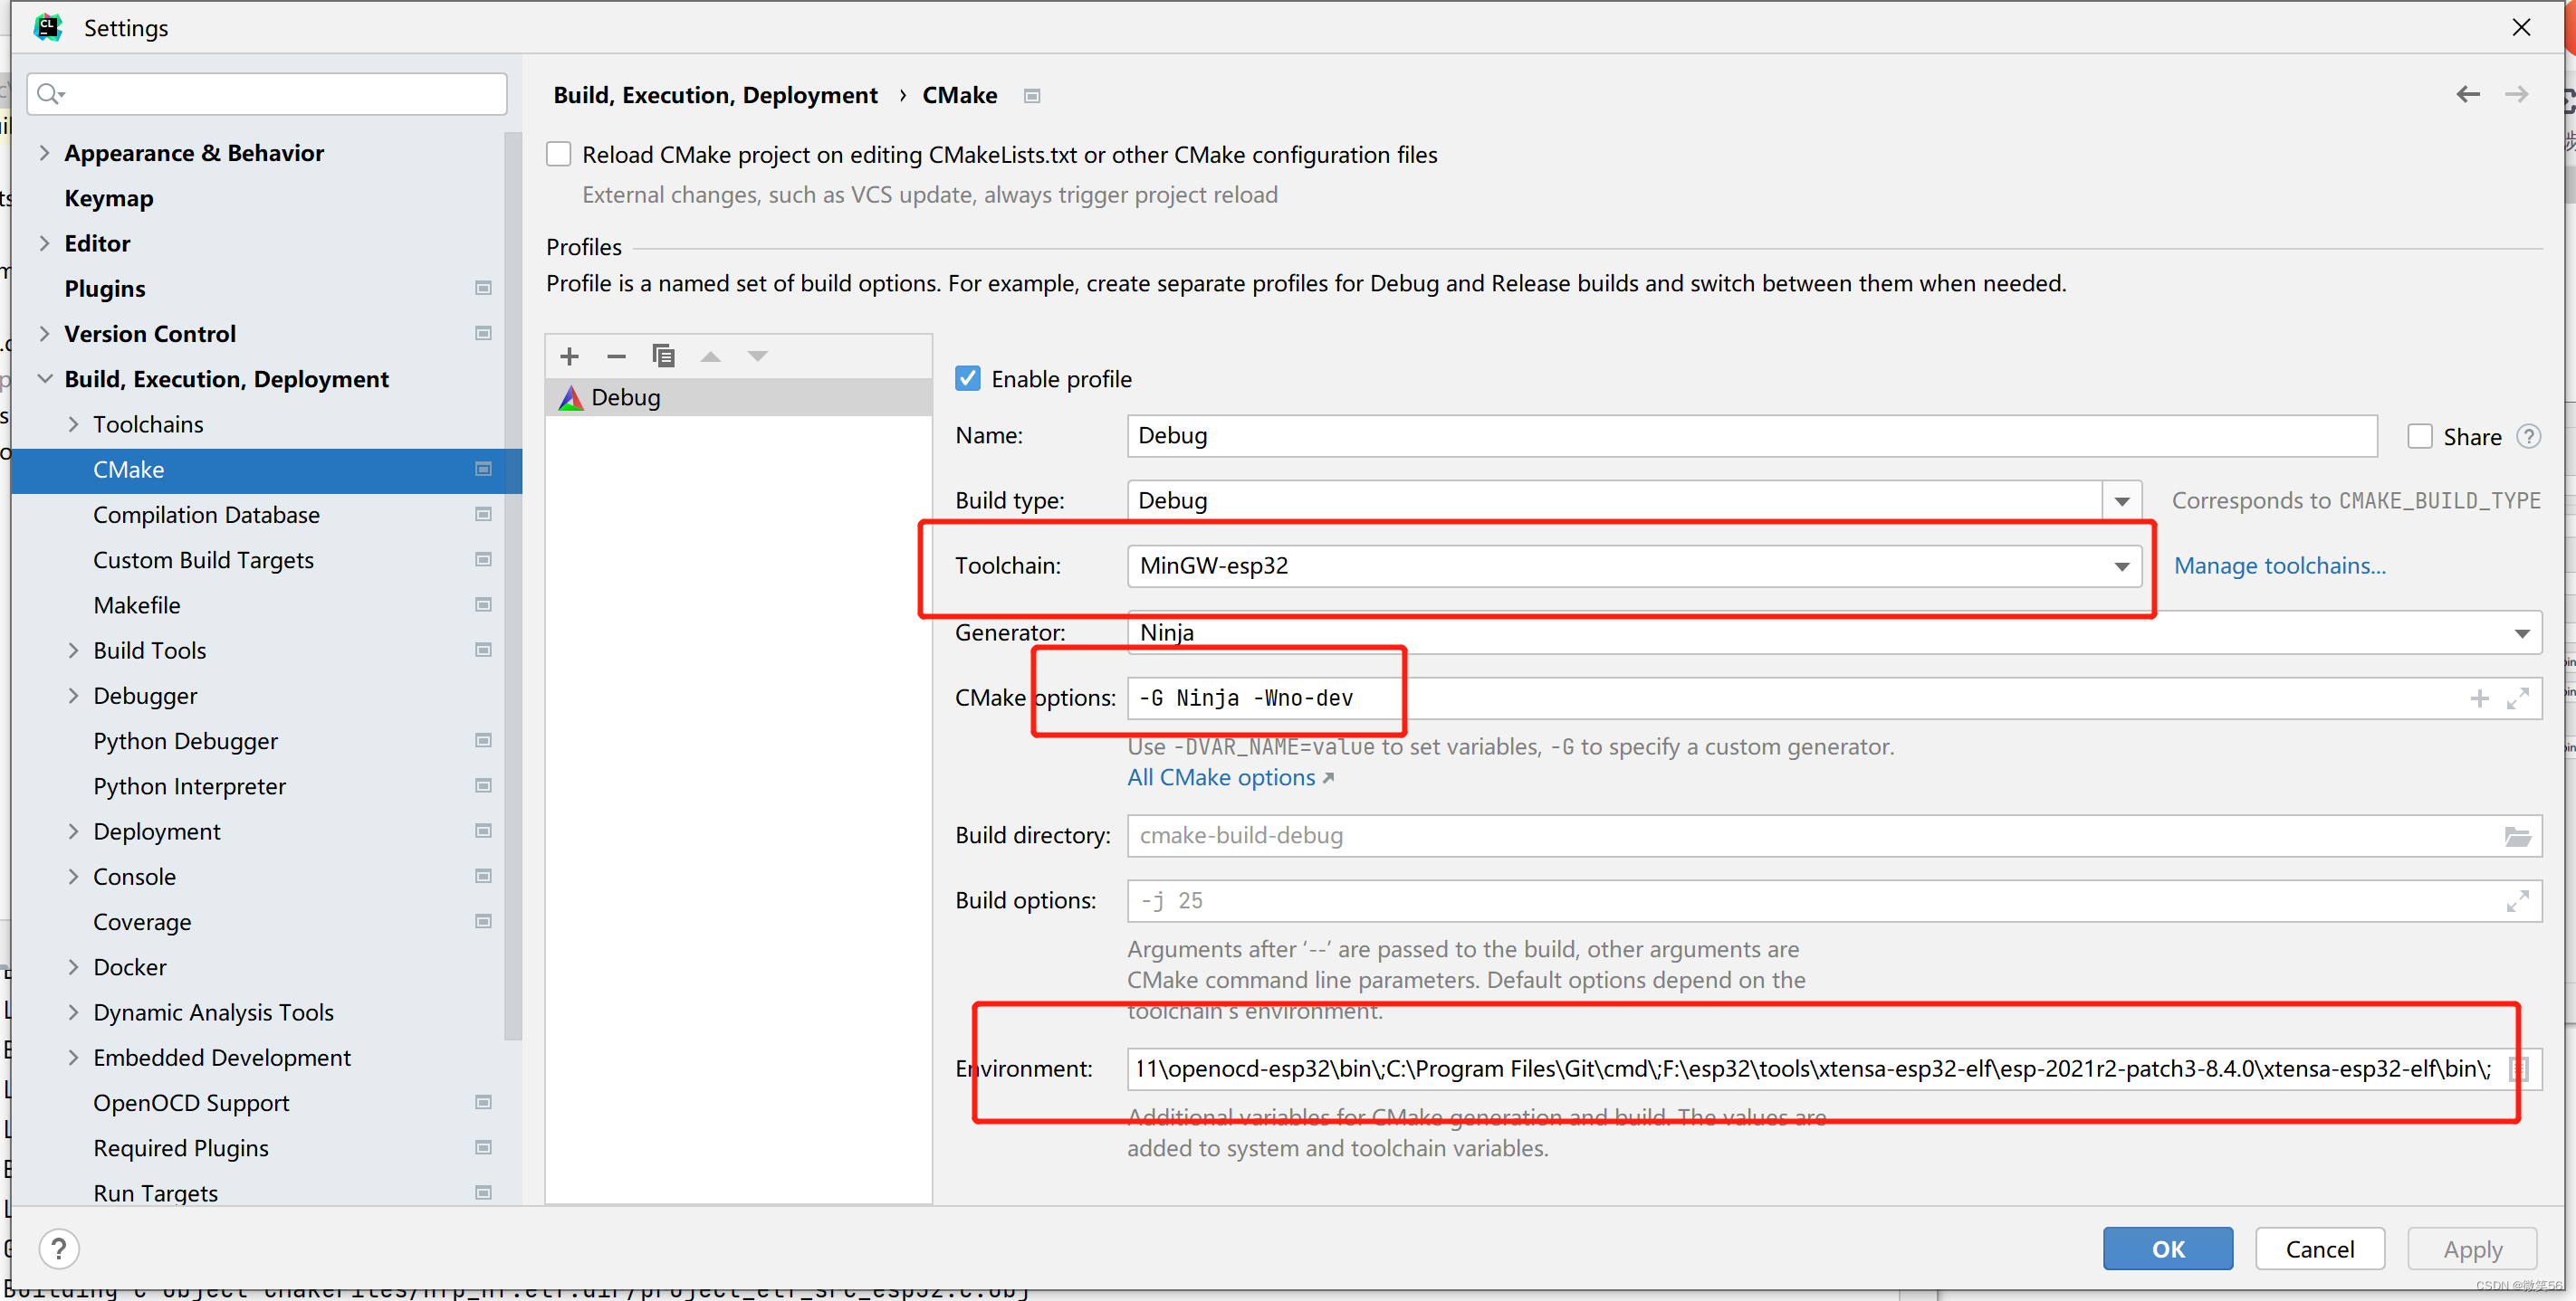Remove the selected profile with minus icon

click(616, 356)
